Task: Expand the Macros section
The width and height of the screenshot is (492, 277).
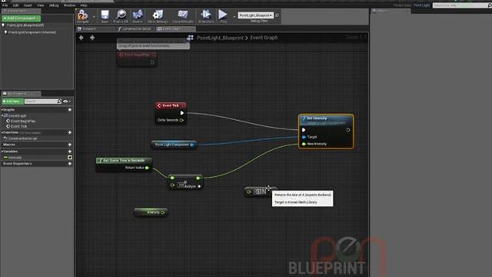Action: pyautogui.click(x=8, y=145)
